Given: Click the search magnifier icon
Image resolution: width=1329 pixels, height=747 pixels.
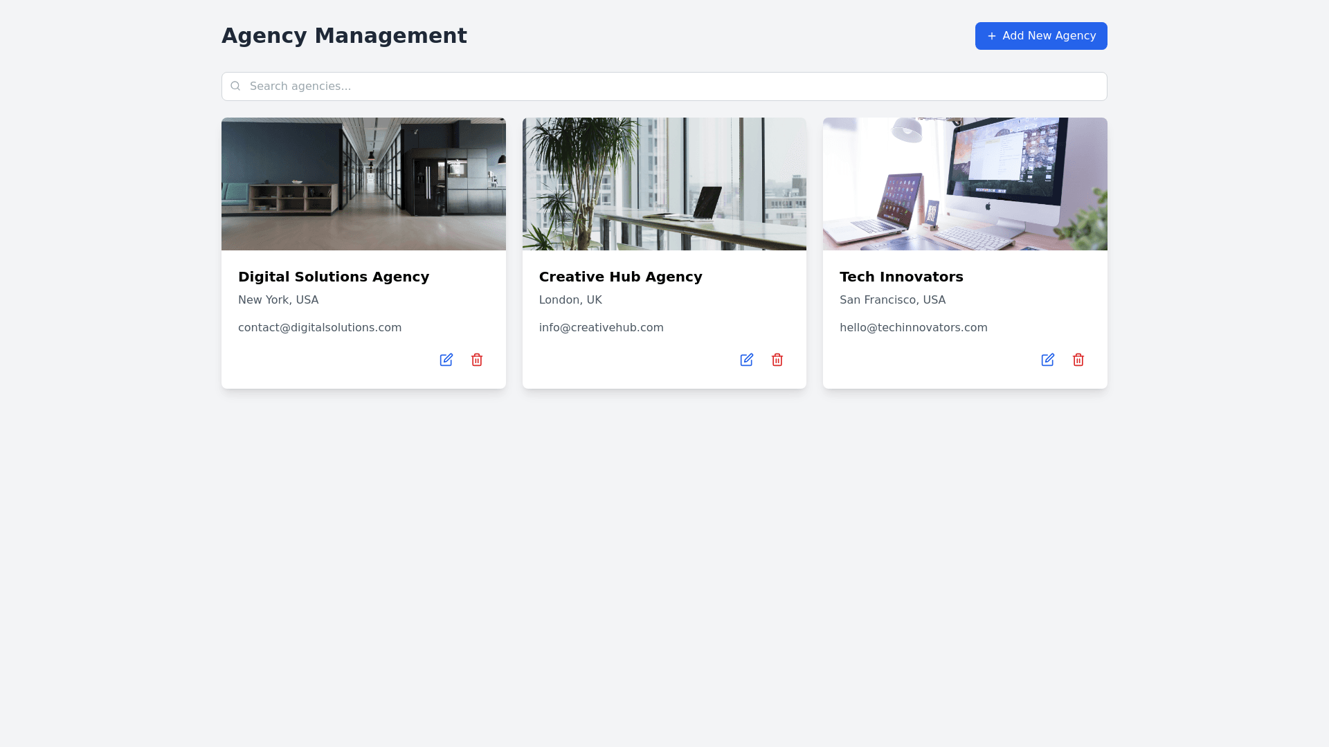Looking at the screenshot, I should pos(235,86).
